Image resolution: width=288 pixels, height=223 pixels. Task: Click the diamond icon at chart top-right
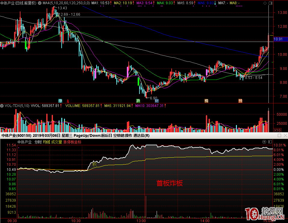265,3
